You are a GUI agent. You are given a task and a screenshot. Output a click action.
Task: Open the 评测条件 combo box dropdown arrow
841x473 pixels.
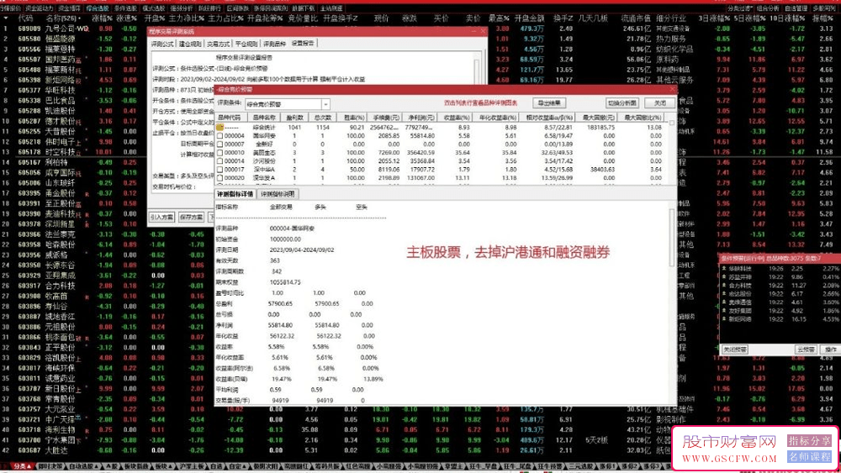325,104
